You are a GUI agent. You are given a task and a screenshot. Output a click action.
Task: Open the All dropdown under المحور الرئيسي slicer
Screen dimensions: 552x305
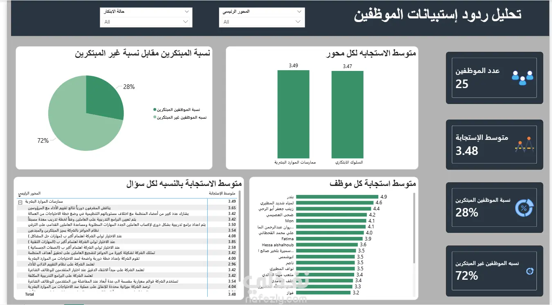pos(262,22)
